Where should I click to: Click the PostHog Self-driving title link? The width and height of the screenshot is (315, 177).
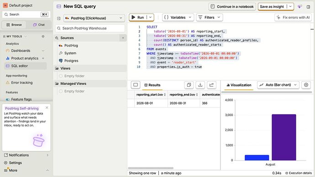(x=22, y=109)
